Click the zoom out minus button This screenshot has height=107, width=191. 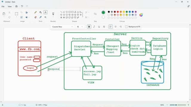[167, 105]
